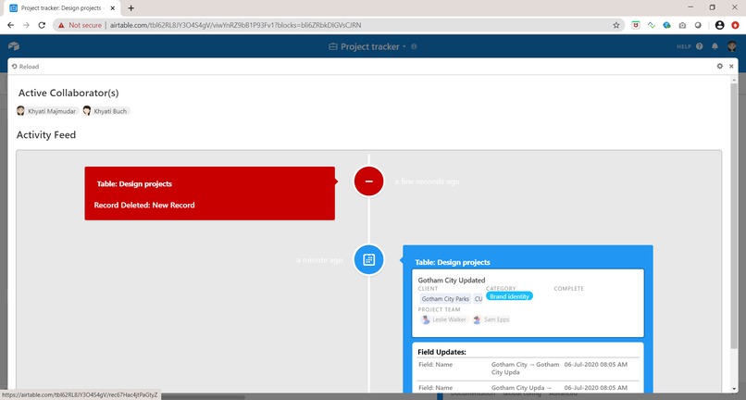Refresh the page with browser reload icon
This screenshot has height=400, width=746.
coord(42,25)
